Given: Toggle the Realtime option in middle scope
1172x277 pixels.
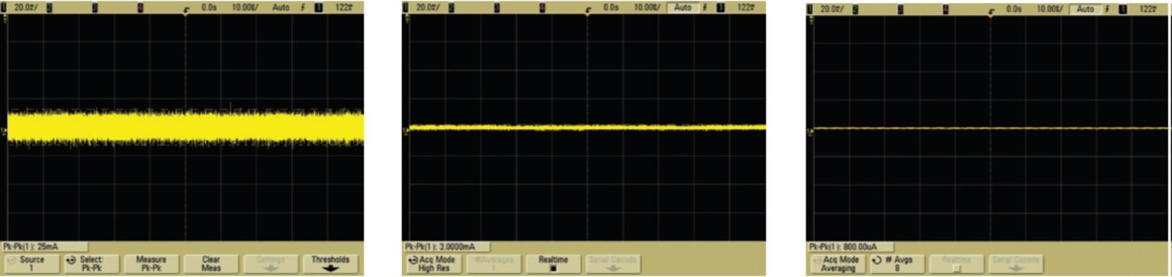Looking at the screenshot, I should 553,264.
